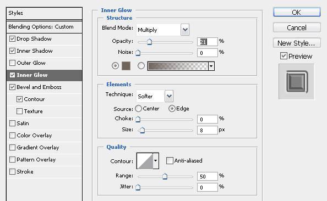Viewport: 327px width, 201px height.
Task: Select the gradient fill radio button
Action: 141,66
